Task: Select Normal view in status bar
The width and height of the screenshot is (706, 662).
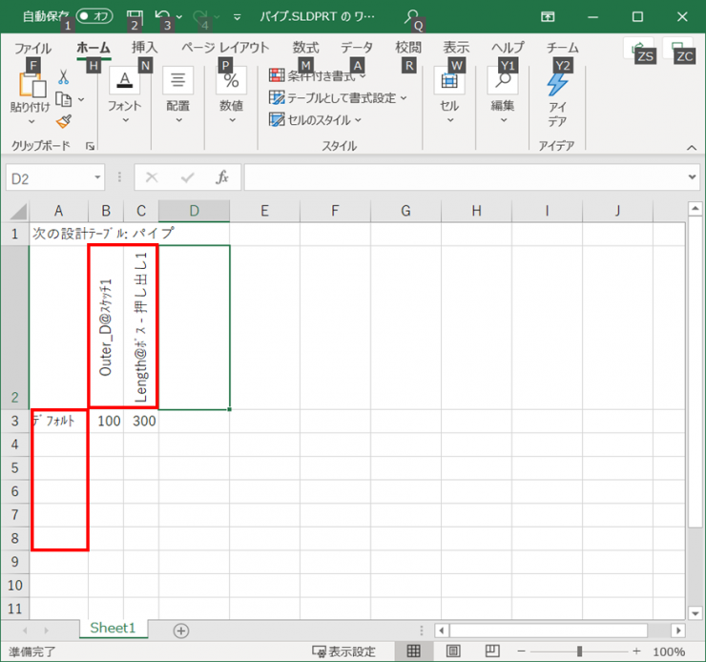Action: click(414, 652)
